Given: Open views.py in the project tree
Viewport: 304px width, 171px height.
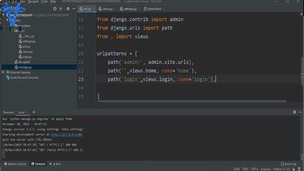Looking at the screenshot, I should [28, 52].
